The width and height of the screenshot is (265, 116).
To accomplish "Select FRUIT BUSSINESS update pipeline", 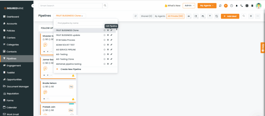I will (68, 35).
